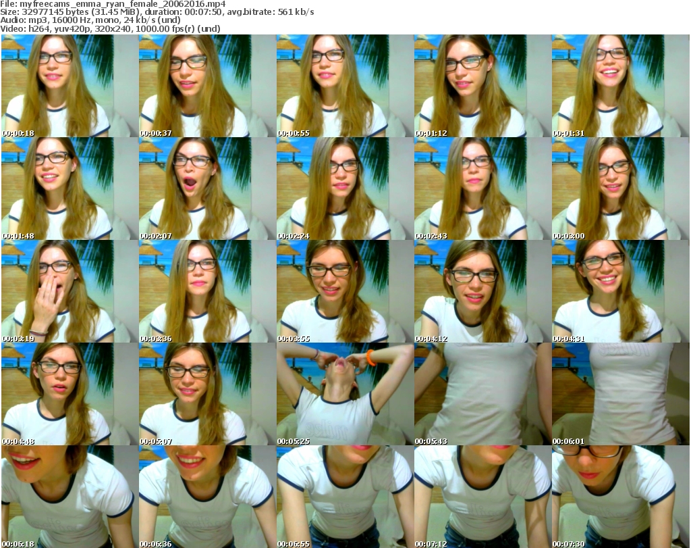Image resolution: width=691 pixels, height=548 pixels.
Task: Click the thumbnail timestamped 00:04:31
Action: (x=621, y=291)
